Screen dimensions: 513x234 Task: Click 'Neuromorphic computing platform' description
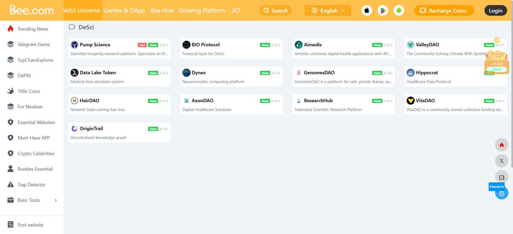tap(213, 82)
